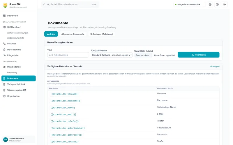Click the "E-Mail" description cell
Screen dimensions: 233x145
tap(160, 114)
